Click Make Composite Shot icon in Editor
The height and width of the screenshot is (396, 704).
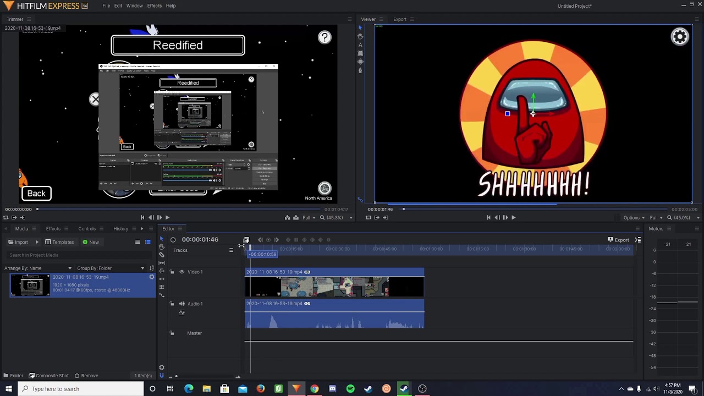(246, 240)
